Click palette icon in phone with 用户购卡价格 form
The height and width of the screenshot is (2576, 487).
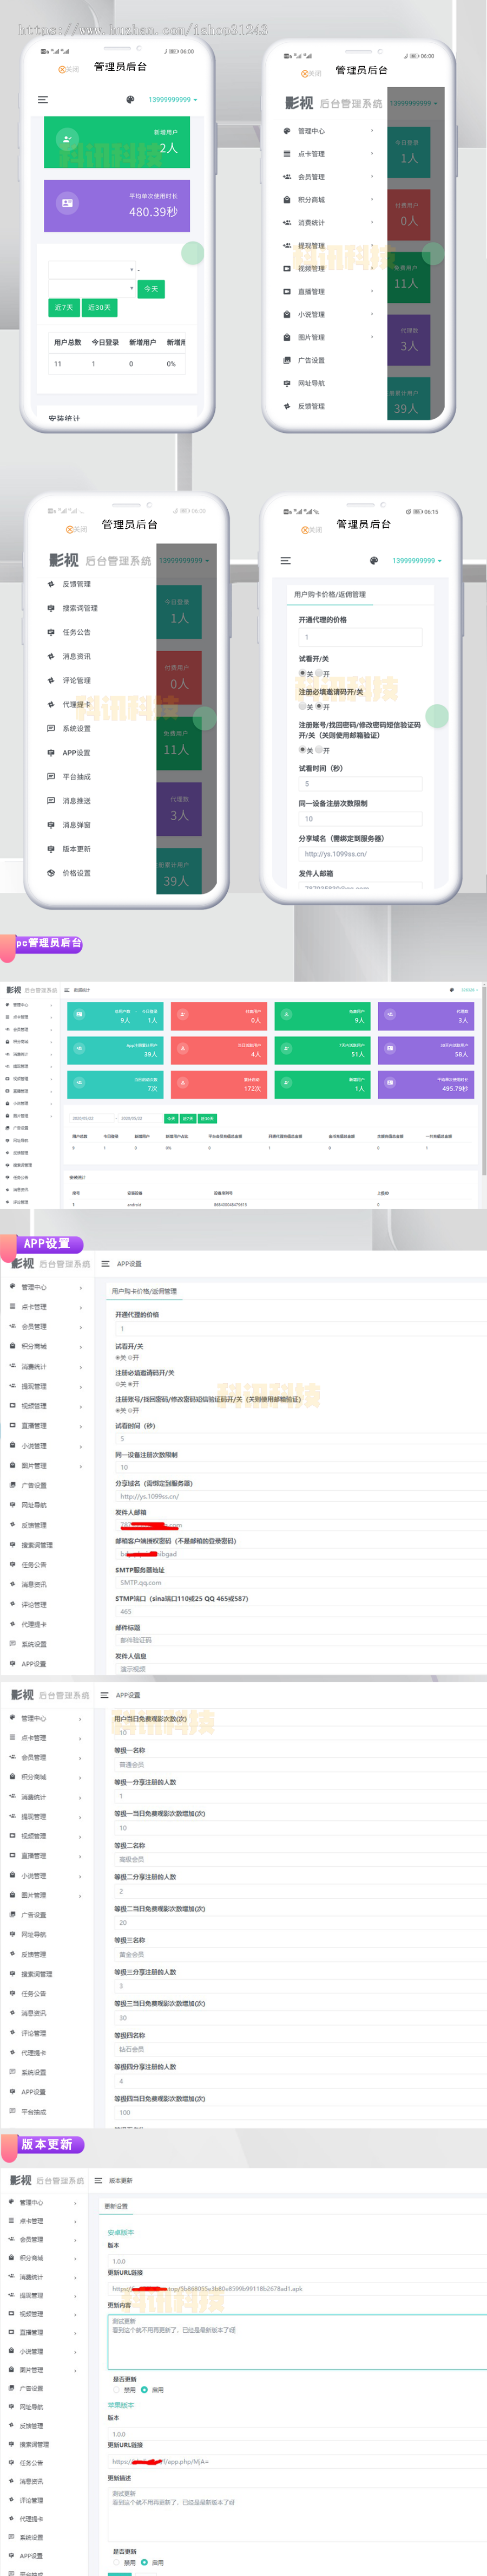(x=373, y=561)
